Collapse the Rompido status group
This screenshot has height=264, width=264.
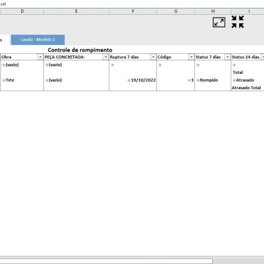[198, 80]
